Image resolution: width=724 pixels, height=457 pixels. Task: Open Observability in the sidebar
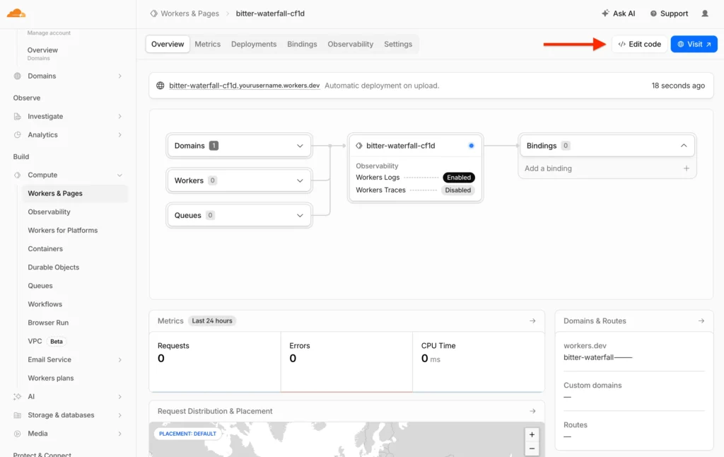(49, 212)
